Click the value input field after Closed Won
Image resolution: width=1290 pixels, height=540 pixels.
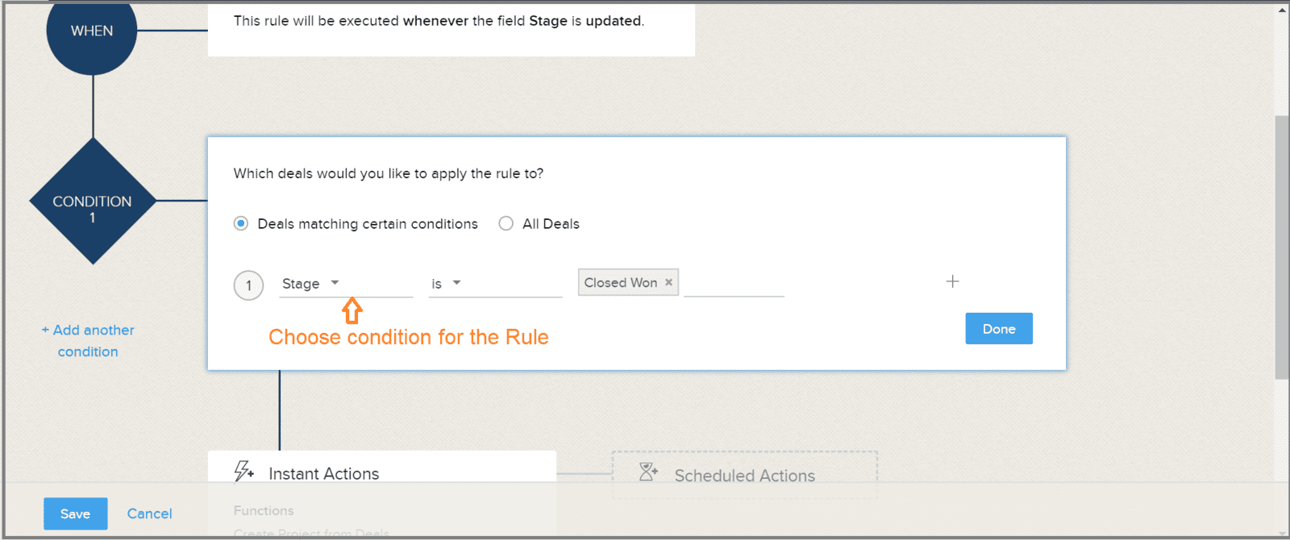point(734,283)
